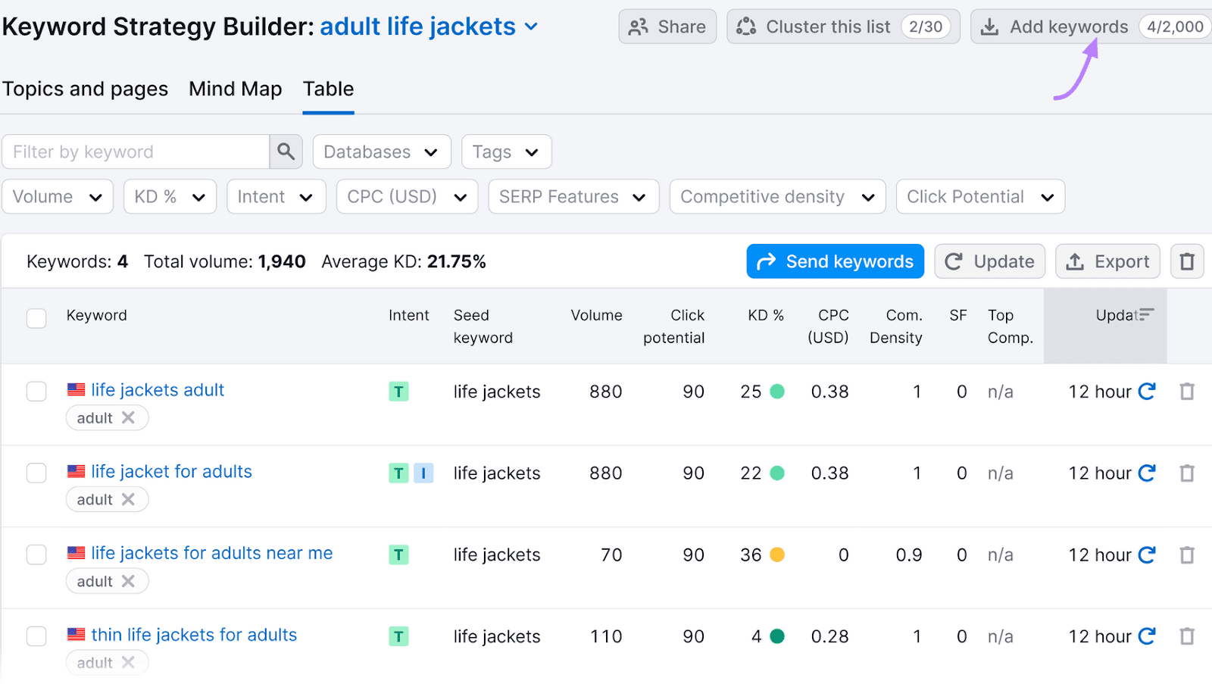Switch to Topics and pages tab

[x=85, y=89]
